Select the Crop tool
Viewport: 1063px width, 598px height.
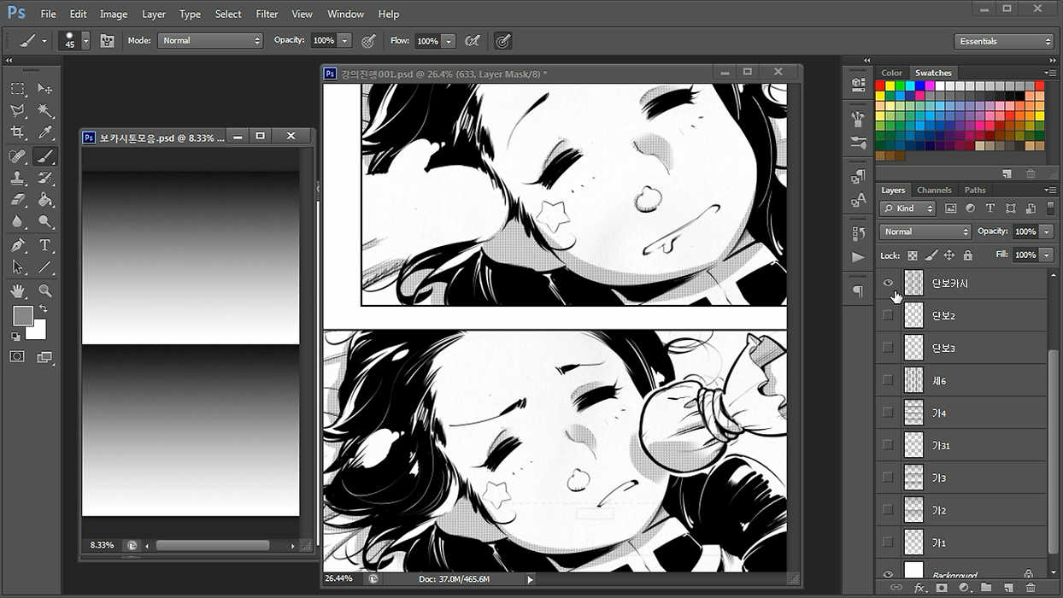click(17, 133)
